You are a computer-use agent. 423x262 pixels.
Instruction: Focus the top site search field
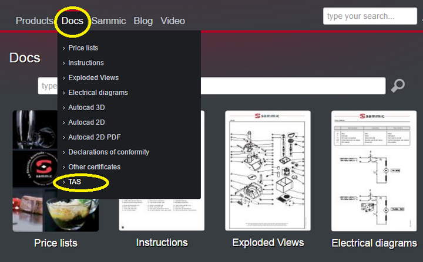(370, 16)
